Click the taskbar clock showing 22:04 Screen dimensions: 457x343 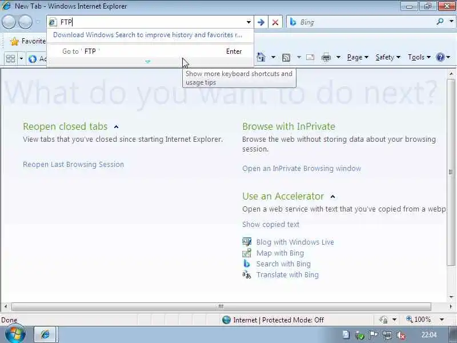429,335
